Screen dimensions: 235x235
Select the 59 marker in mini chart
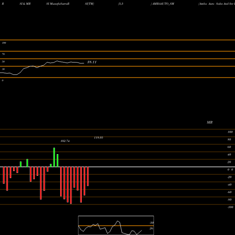point(151,223)
